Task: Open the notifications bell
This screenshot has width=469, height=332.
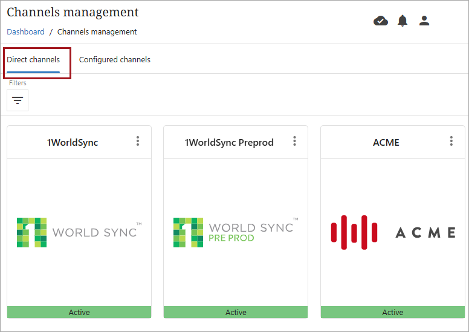Action: click(x=403, y=21)
